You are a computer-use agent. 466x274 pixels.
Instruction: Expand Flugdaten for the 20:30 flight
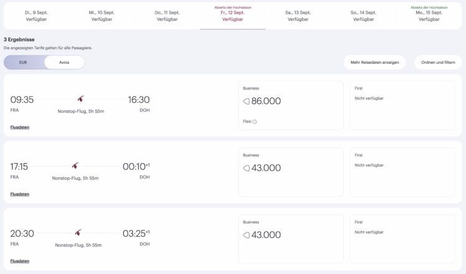[20, 261]
